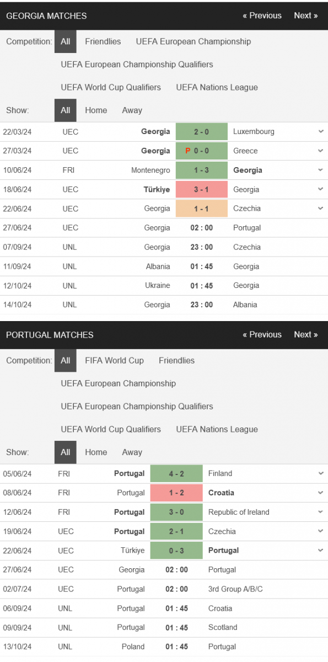This screenshot has height=662, width=328.
Task: Expand the Montenegro vs Georgia row chevron
Action: pyautogui.click(x=321, y=170)
